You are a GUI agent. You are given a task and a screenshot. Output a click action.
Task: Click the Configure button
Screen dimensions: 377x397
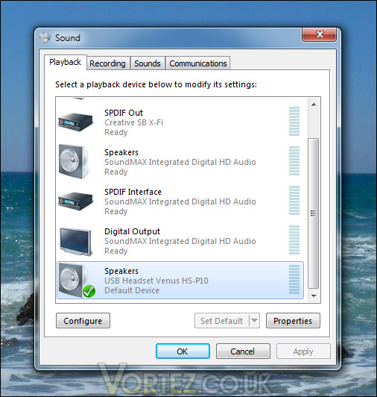83,321
